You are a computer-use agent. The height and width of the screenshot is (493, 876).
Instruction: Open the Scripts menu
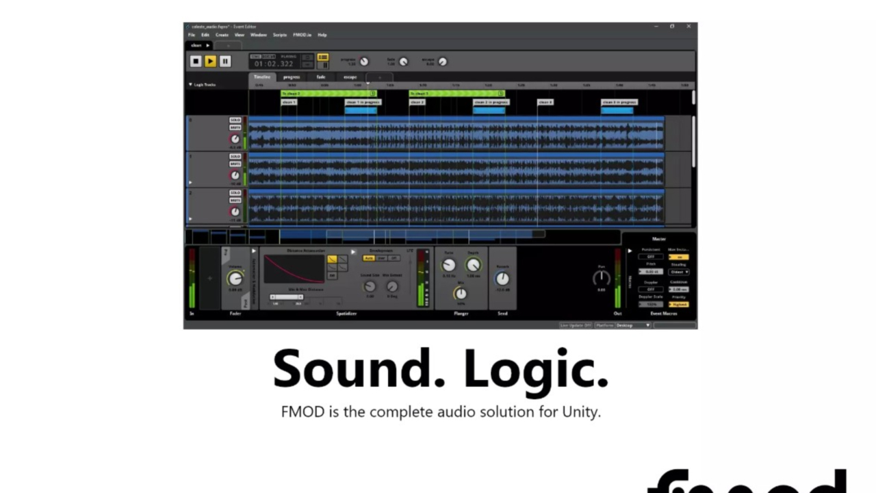pyautogui.click(x=280, y=35)
